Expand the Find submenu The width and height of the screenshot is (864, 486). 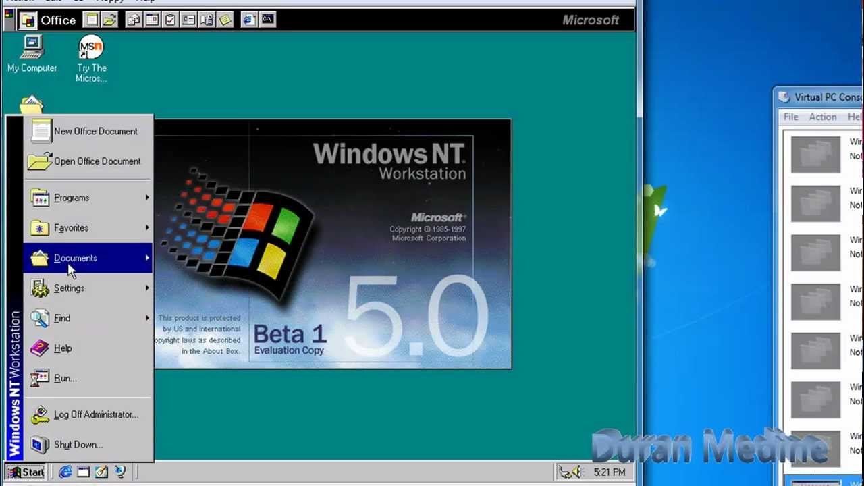tap(88, 318)
